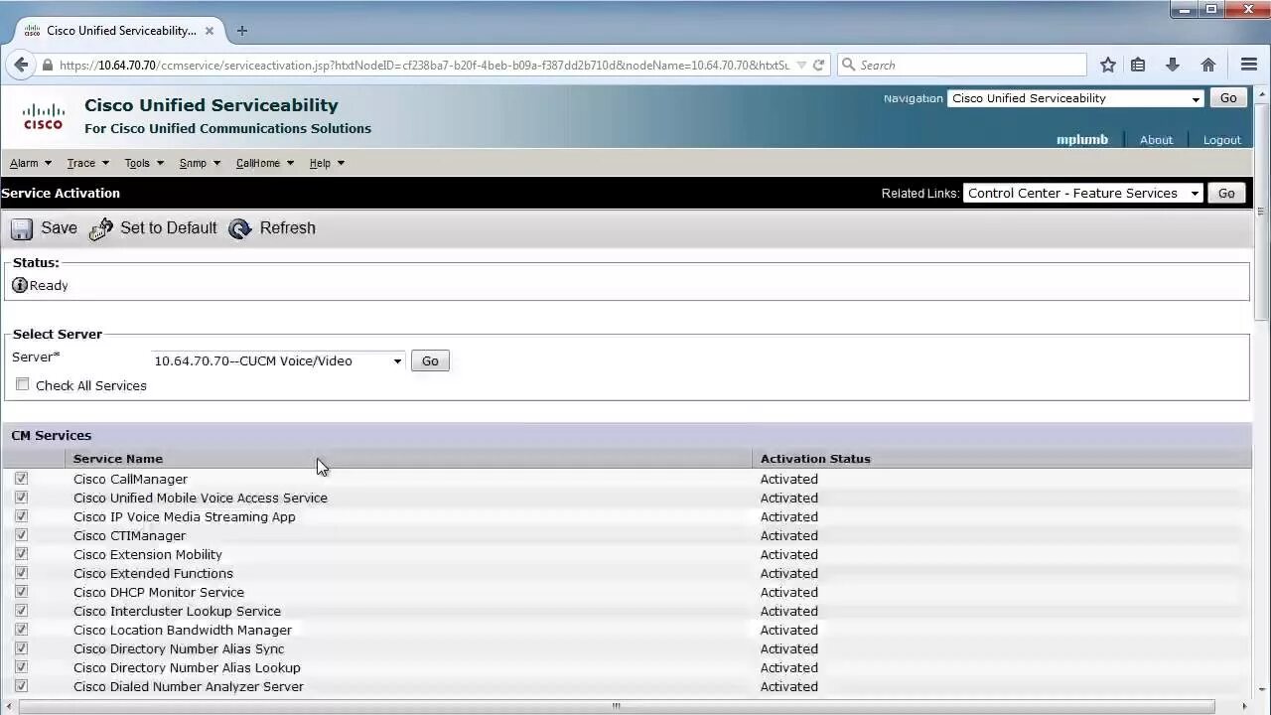
Task: Toggle Cisco IP Voice Media Streaming checkbox
Action: (x=21, y=516)
